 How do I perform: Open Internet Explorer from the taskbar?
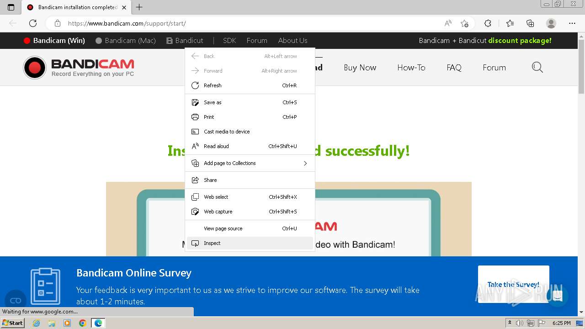point(36,323)
